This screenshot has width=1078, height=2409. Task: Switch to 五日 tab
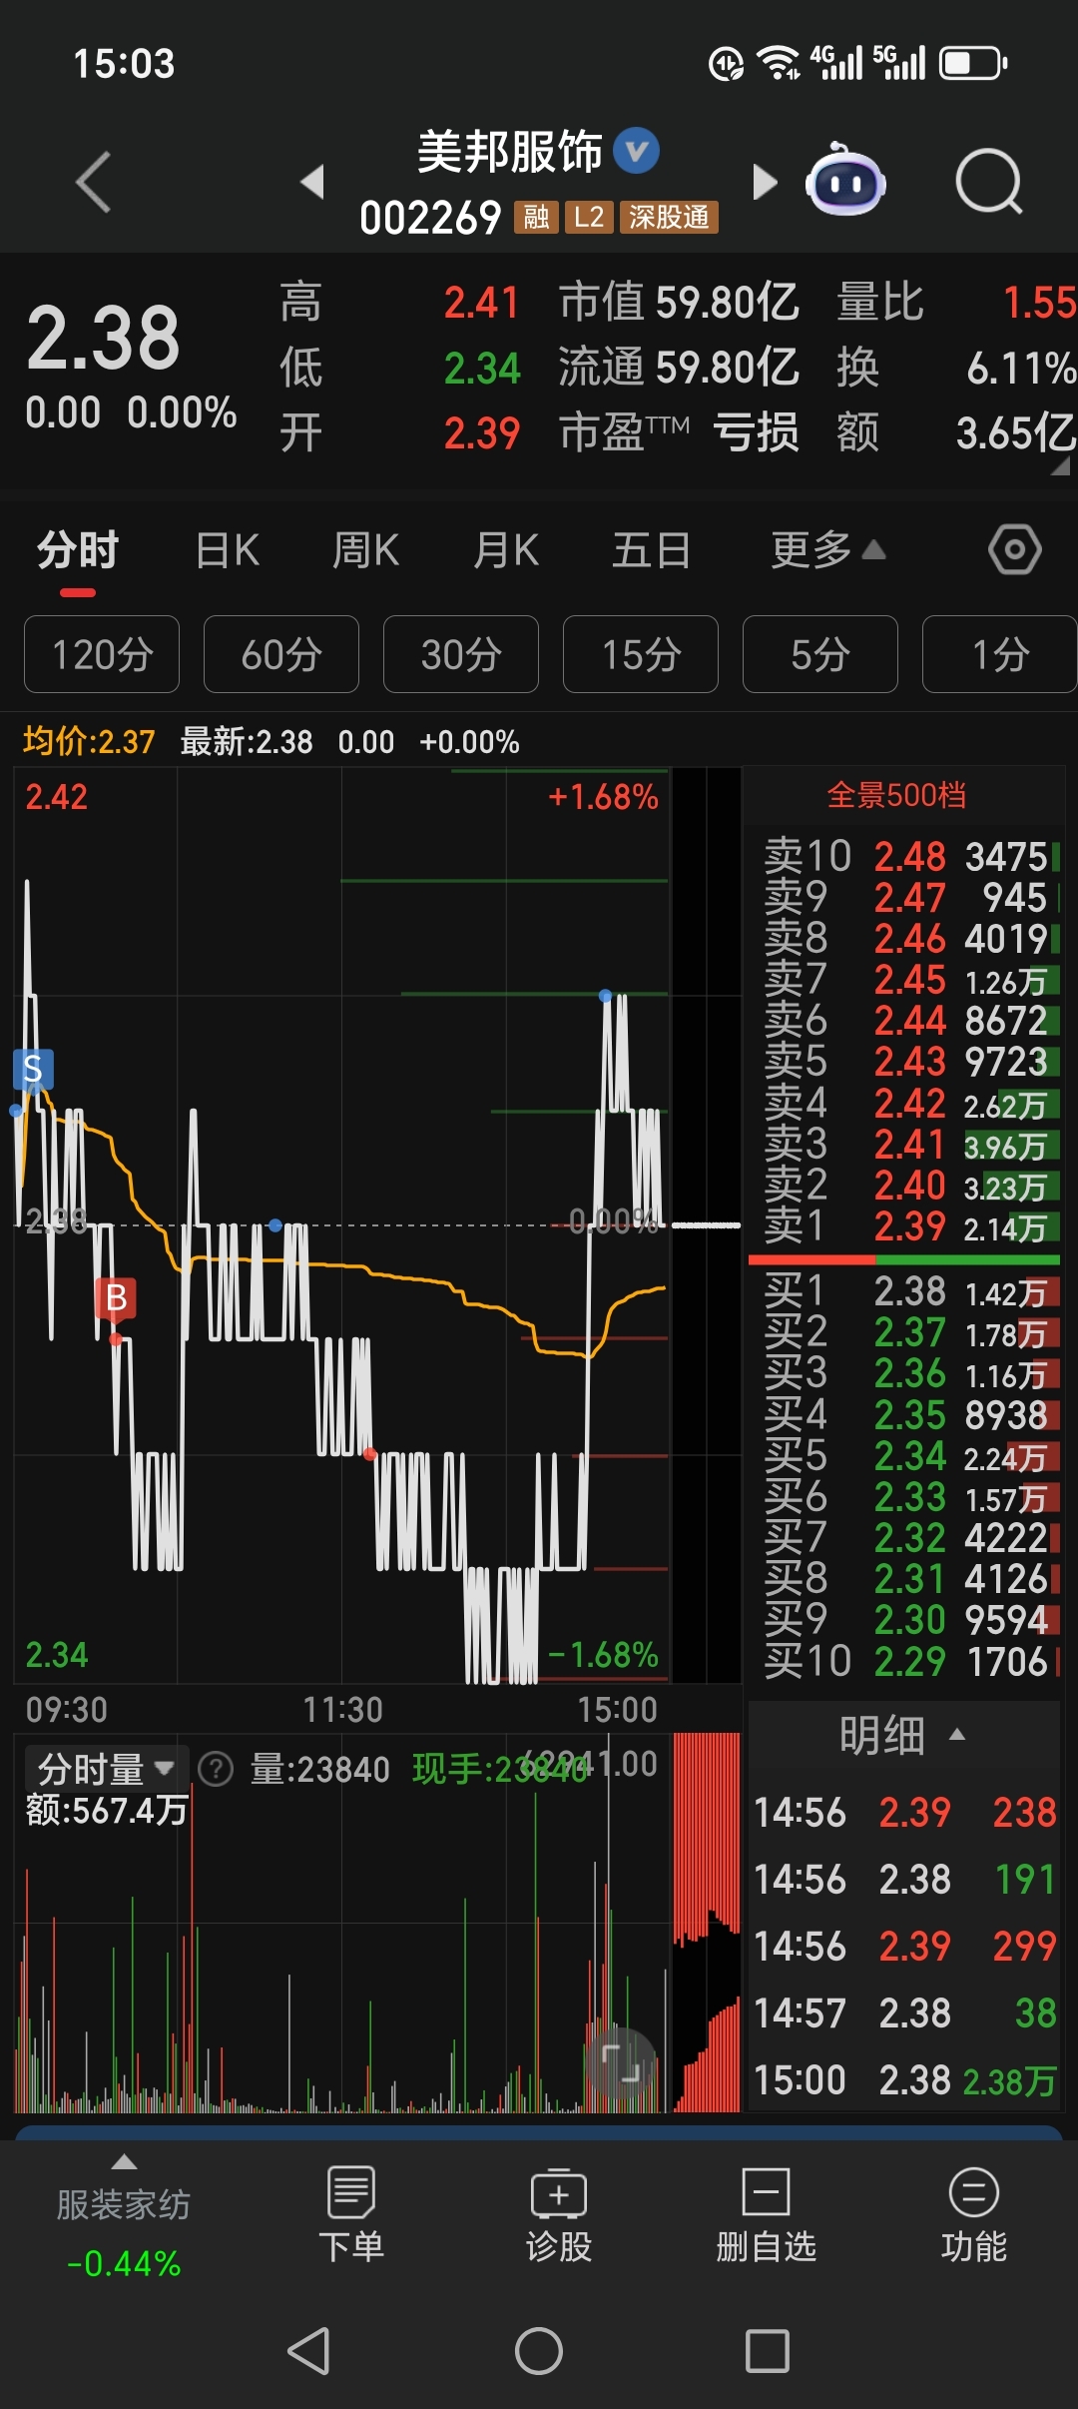point(651,550)
